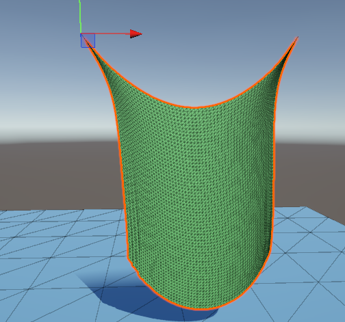Select the blue square plane handle on gizmo
This screenshot has width=345, height=322.
point(88,40)
